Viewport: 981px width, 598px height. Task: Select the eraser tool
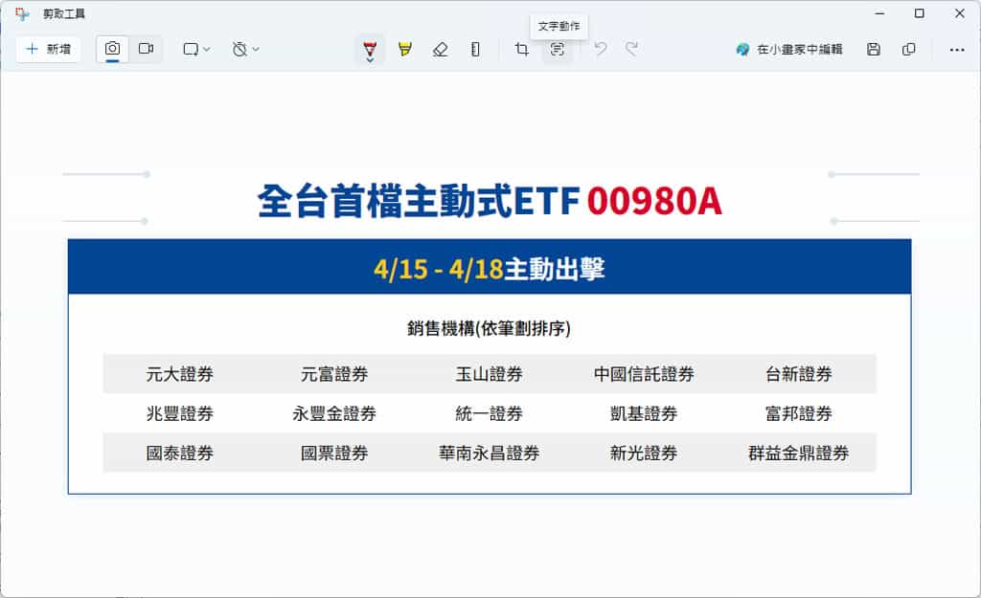(440, 49)
